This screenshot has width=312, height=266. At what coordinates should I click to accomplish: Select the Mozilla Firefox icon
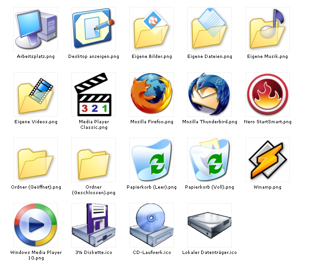click(152, 95)
